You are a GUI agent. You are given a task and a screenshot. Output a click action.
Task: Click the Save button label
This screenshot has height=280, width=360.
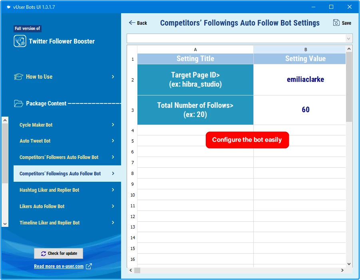click(x=346, y=23)
